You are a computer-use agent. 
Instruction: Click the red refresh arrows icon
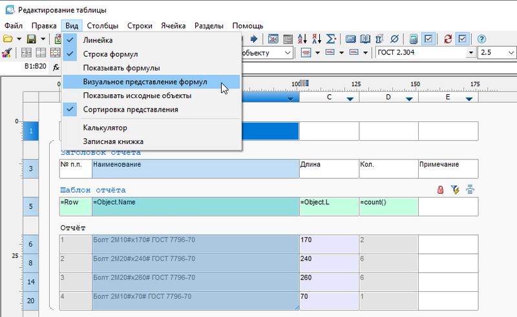tap(448, 39)
